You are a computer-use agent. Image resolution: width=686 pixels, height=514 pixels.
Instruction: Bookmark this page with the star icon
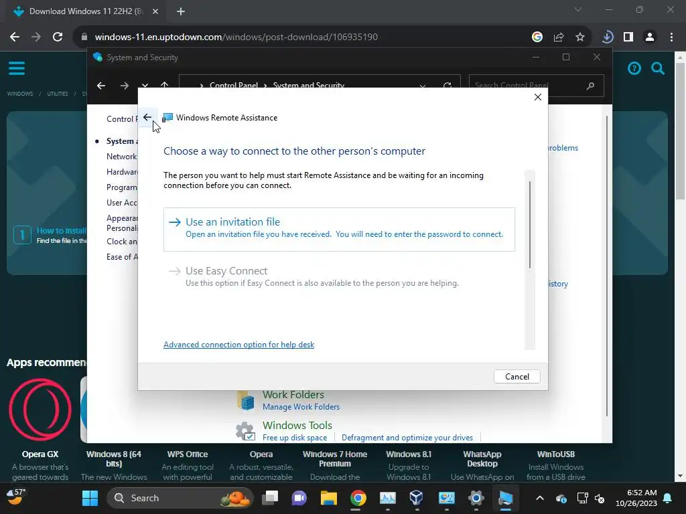(579, 37)
